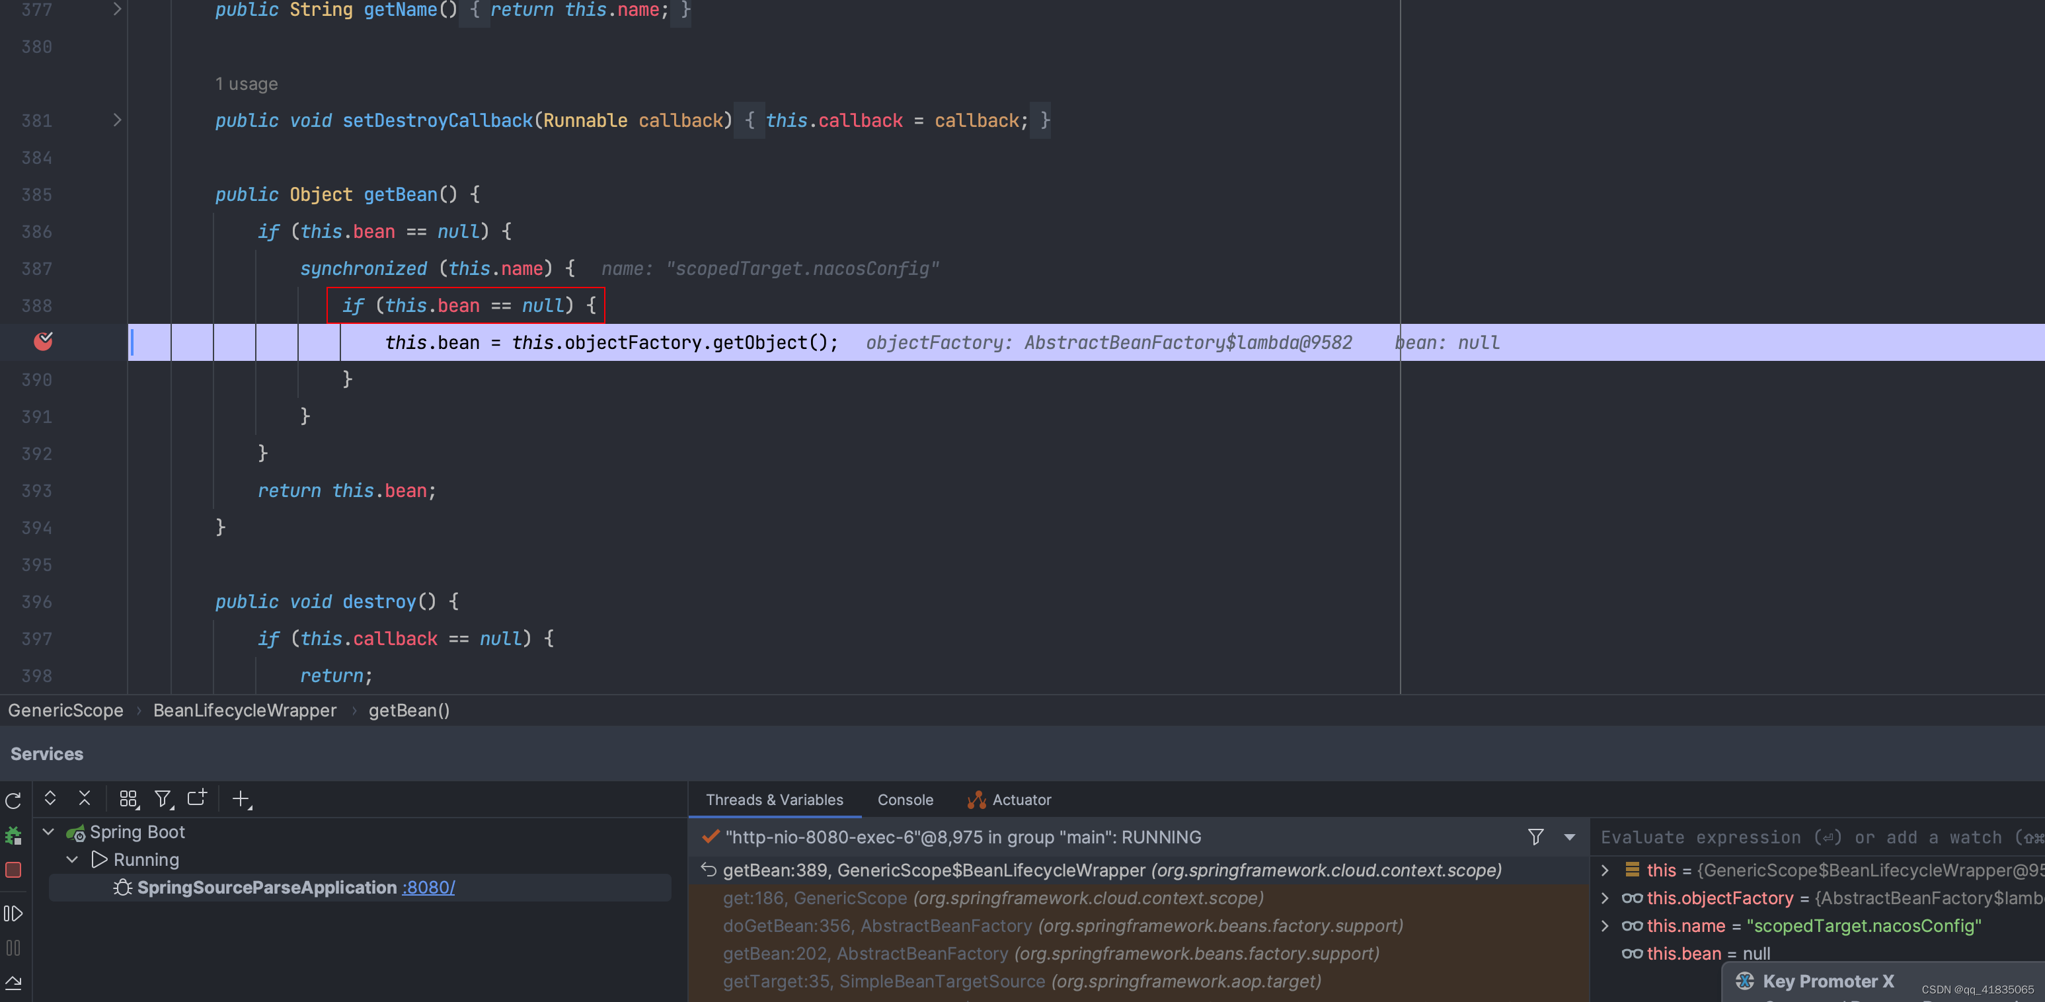Click the Evaluate expression input field

[x=1818, y=837]
